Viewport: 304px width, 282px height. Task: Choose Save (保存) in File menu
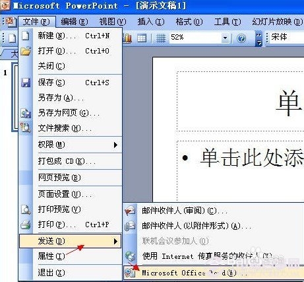click(x=71, y=83)
